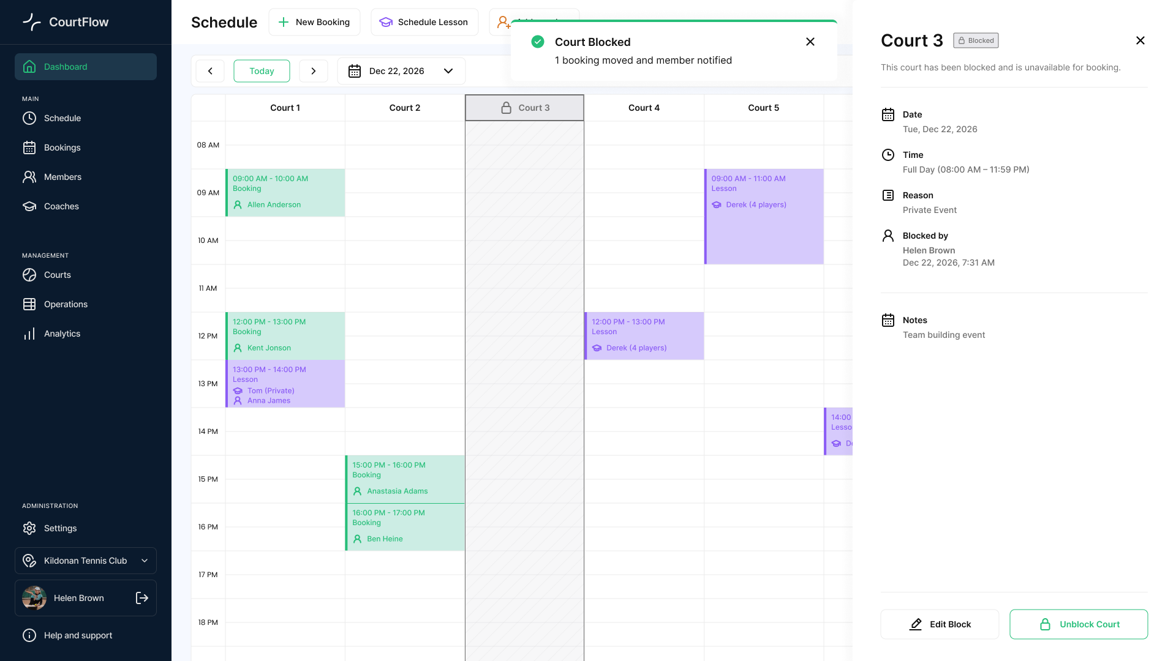Click the Date calendar icon in panel
The image size is (1176, 661).
click(888, 114)
